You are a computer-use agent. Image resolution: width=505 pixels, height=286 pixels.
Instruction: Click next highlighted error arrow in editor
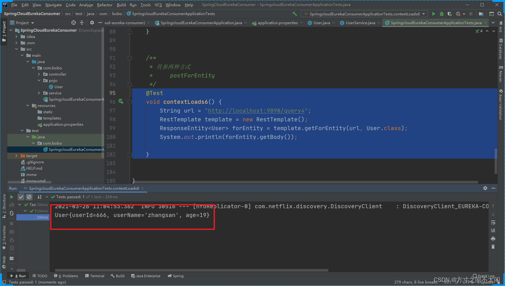(x=494, y=31)
